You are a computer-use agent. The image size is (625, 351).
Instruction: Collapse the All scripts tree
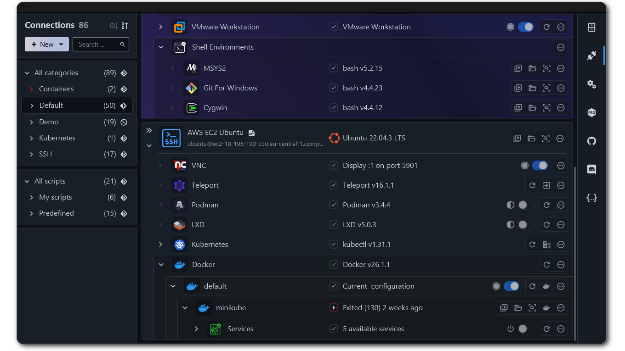[x=27, y=181]
